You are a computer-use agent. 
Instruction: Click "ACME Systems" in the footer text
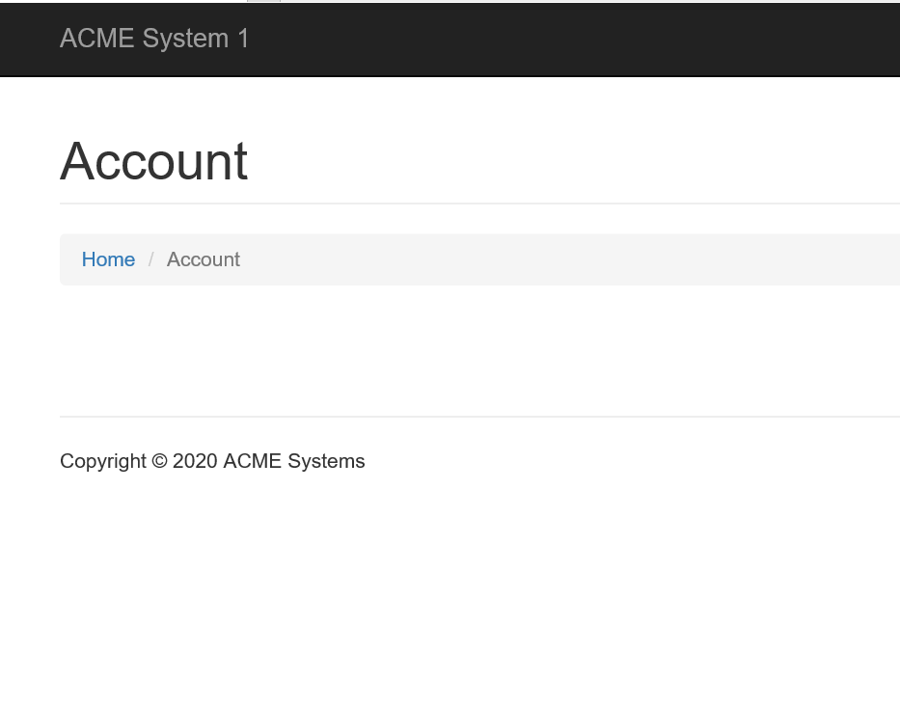tap(293, 461)
